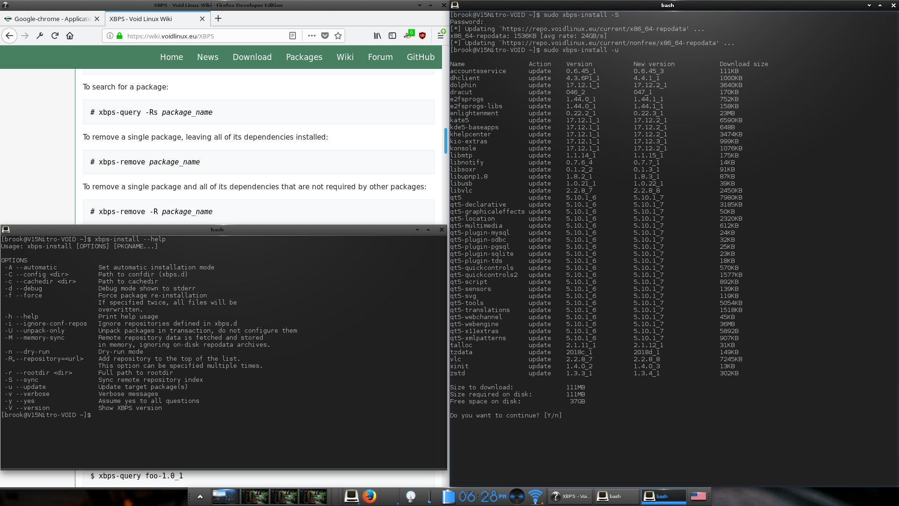This screenshot has width=899, height=506.
Task: Open GitHub link in navbar
Action: tap(420, 57)
